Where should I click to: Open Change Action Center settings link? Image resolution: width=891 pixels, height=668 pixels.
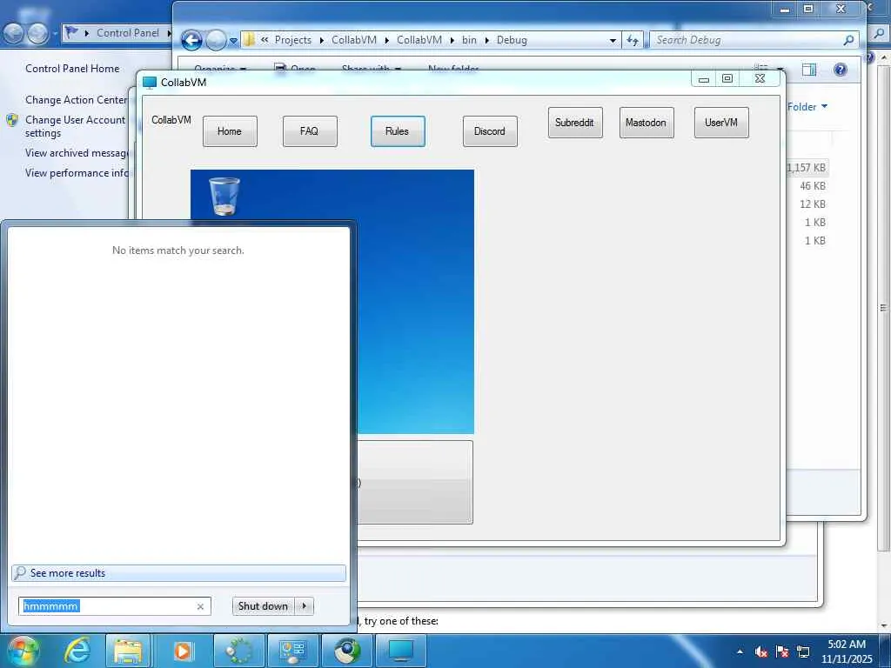click(x=77, y=100)
